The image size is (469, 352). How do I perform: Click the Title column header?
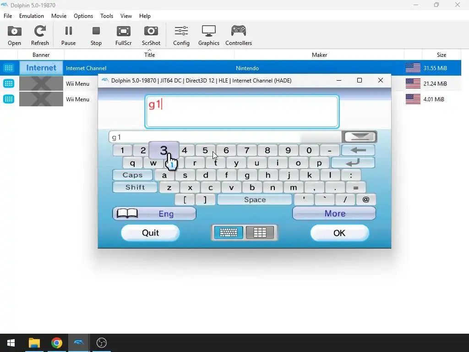coord(149,55)
